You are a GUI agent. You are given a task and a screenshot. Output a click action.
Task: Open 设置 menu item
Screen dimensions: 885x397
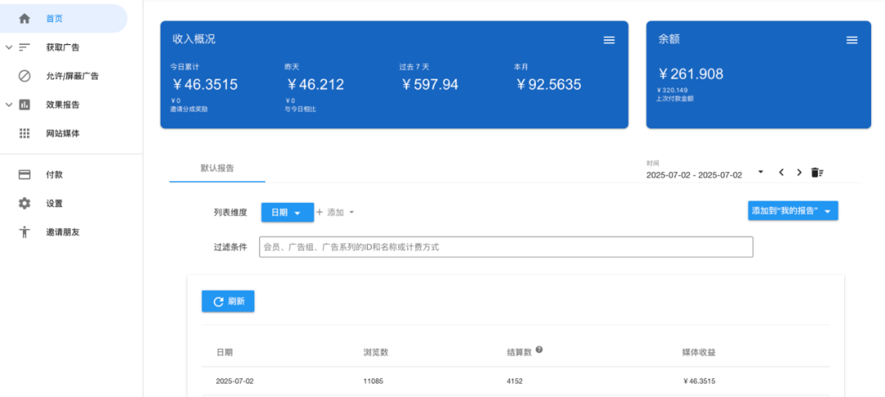click(54, 204)
